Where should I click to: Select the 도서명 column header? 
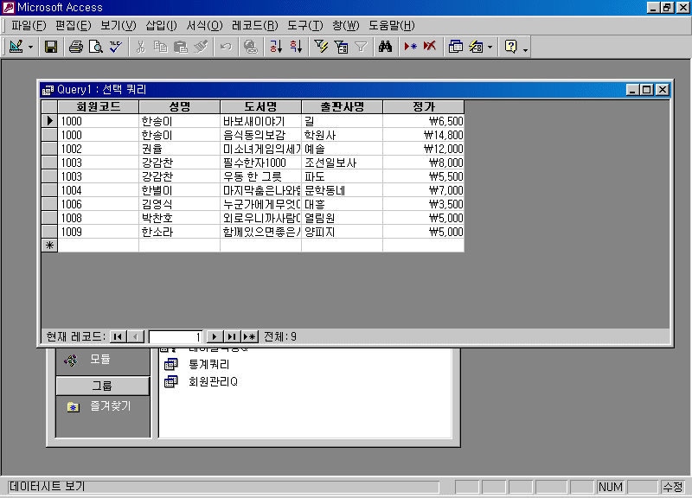point(261,106)
